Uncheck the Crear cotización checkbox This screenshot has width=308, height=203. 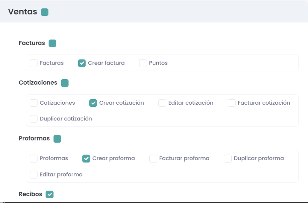coord(93,103)
